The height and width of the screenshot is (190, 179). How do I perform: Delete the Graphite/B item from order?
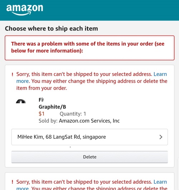89,157
